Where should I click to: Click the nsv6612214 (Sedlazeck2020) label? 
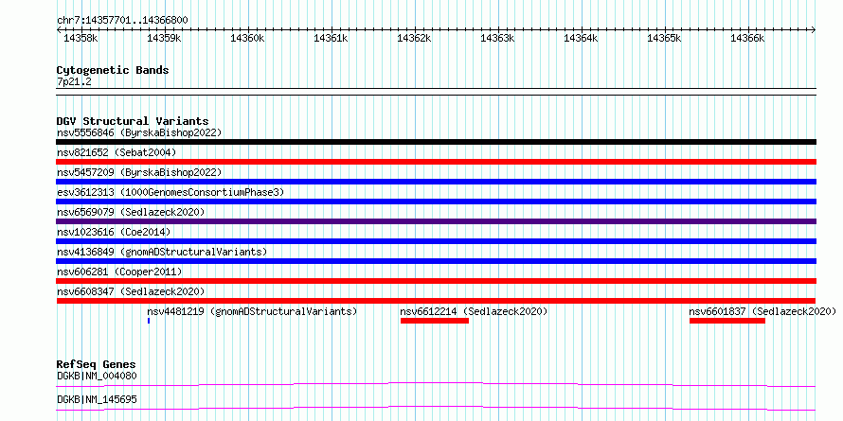coord(475,311)
